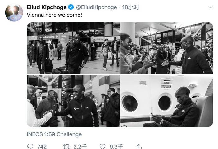The height and width of the screenshot is (149, 218).
Task: Click the share upload arrow icon
Action: [x=139, y=146]
